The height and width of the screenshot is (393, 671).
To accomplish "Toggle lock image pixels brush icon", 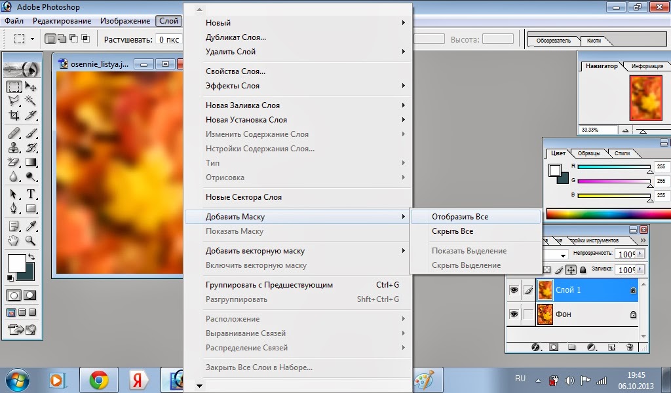I will 559,270.
